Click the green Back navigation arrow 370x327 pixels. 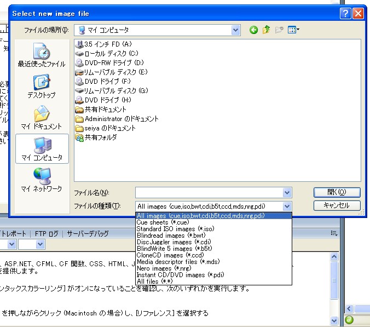click(x=253, y=30)
